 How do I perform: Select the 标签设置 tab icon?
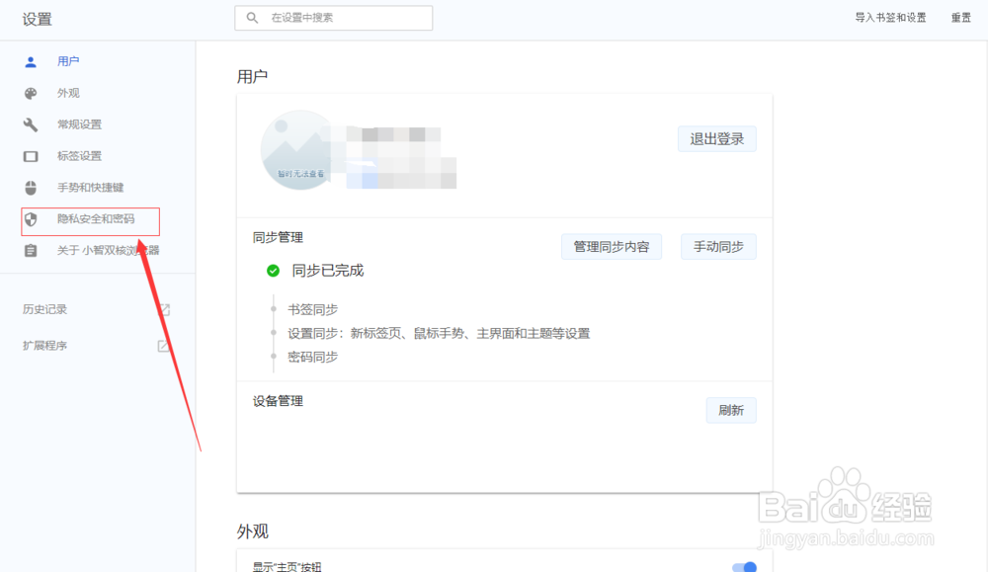[x=31, y=155]
